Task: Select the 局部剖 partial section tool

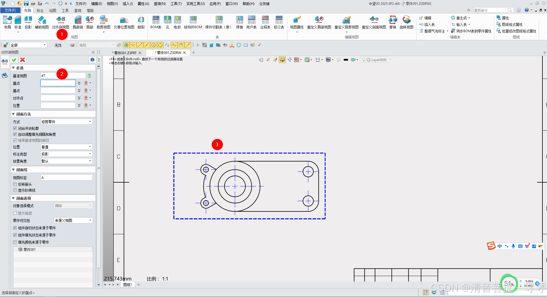Action: (x=78, y=22)
